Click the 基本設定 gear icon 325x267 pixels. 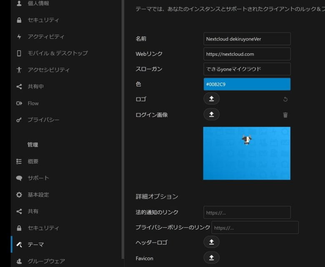coord(19,195)
